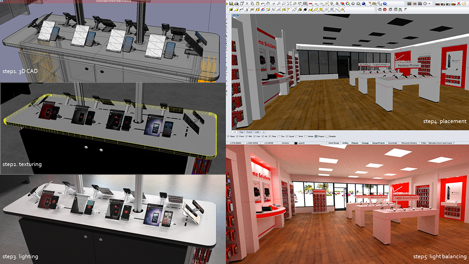Open the four-viewport layout icon
The image size is (469, 264).
305,4
